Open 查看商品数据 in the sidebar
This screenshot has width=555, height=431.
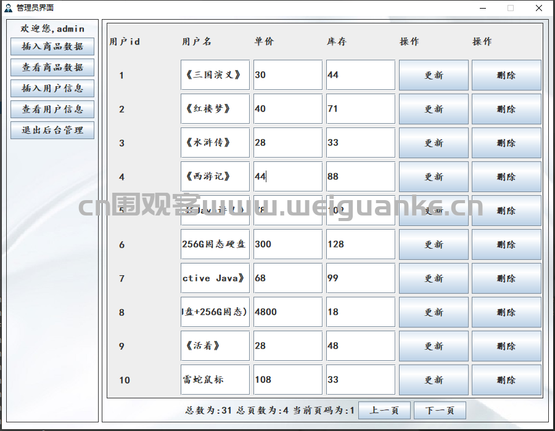[x=52, y=67]
